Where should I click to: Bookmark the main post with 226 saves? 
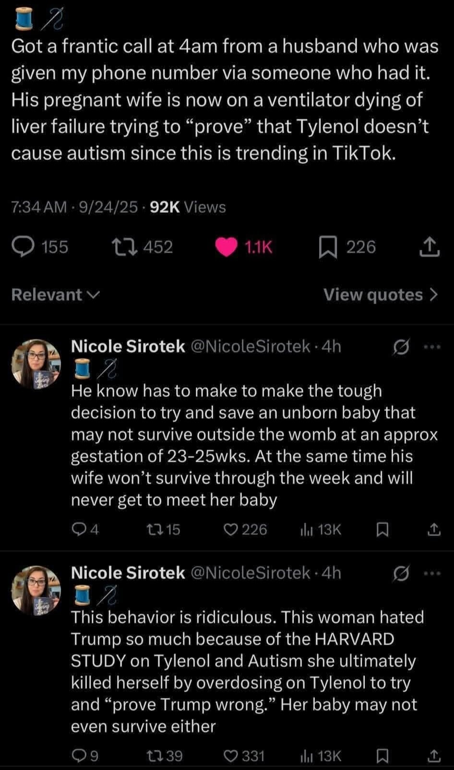click(328, 247)
